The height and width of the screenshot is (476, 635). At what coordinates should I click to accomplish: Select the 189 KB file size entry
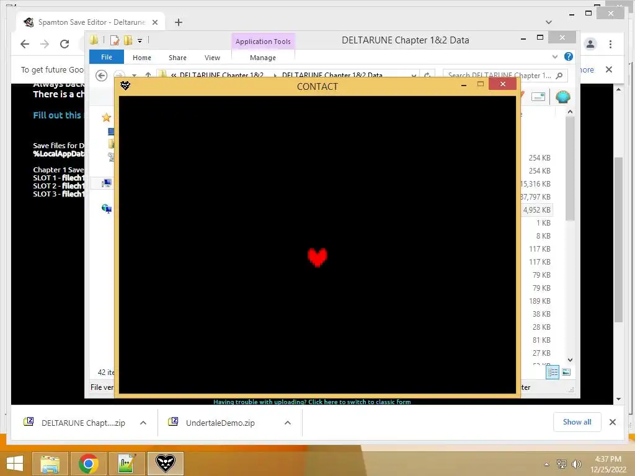[540, 301]
